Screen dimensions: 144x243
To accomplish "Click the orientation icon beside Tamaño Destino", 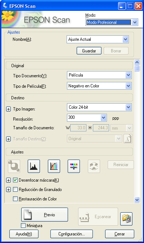I will 128,139.
